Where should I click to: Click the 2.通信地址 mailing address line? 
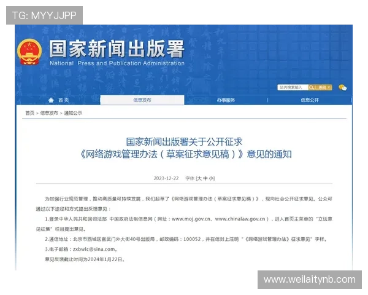pos(186,239)
